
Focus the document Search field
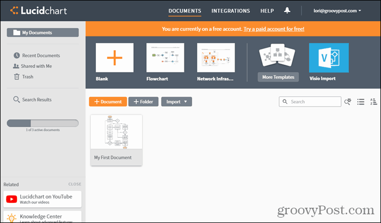310,102
